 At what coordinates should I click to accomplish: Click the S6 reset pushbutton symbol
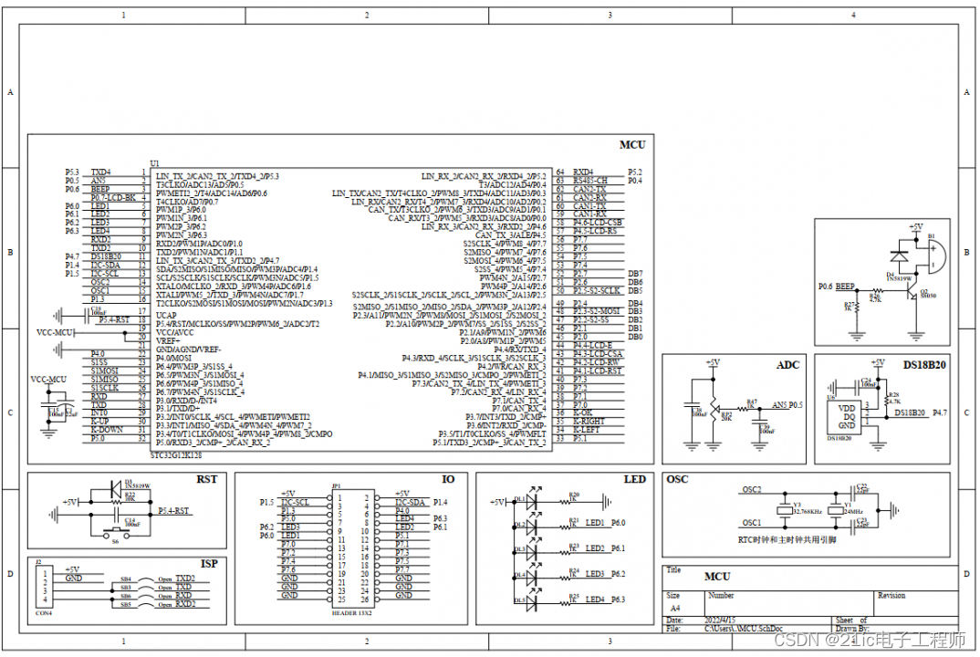(115, 533)
